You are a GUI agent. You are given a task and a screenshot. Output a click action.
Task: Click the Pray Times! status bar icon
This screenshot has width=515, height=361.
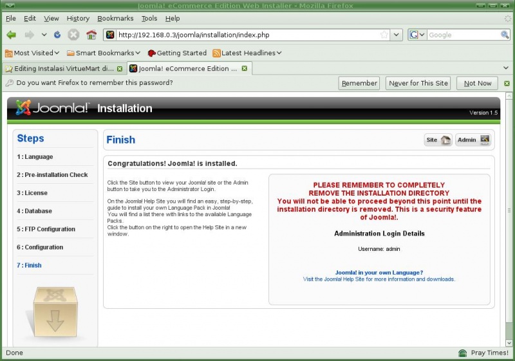click(462, 353)
